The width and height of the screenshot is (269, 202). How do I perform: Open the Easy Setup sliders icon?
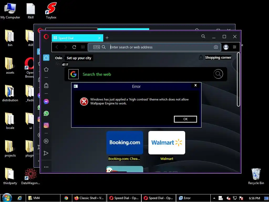tap(235, 47)
